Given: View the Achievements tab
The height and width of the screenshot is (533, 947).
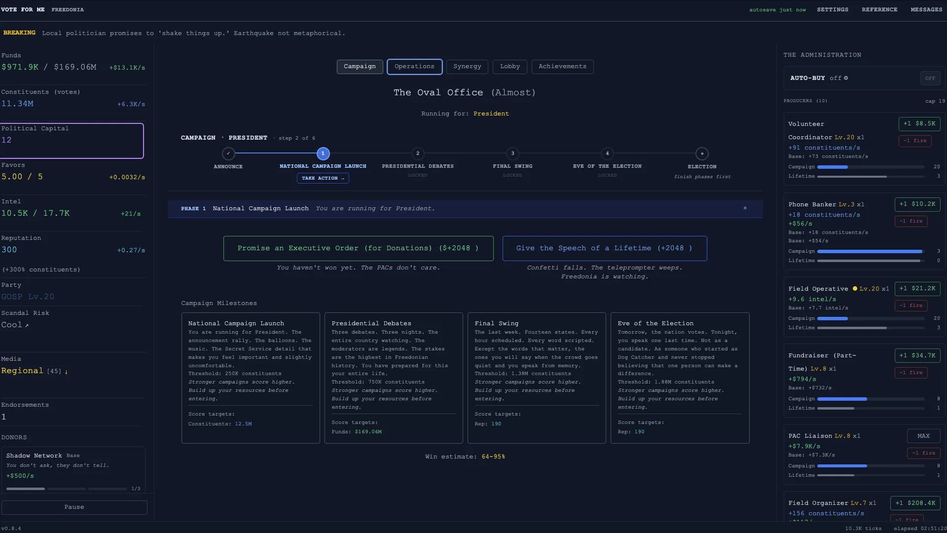Looking at the screenshot, I should click(x=562, y=67).
